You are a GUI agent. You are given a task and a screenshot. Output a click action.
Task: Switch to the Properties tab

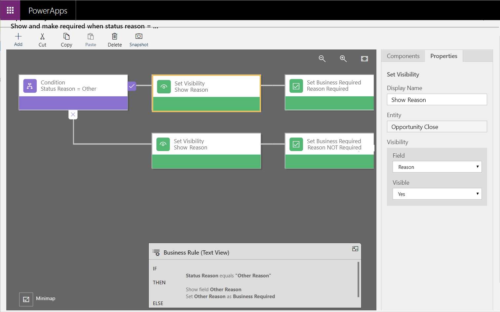(x=444, y=56)
